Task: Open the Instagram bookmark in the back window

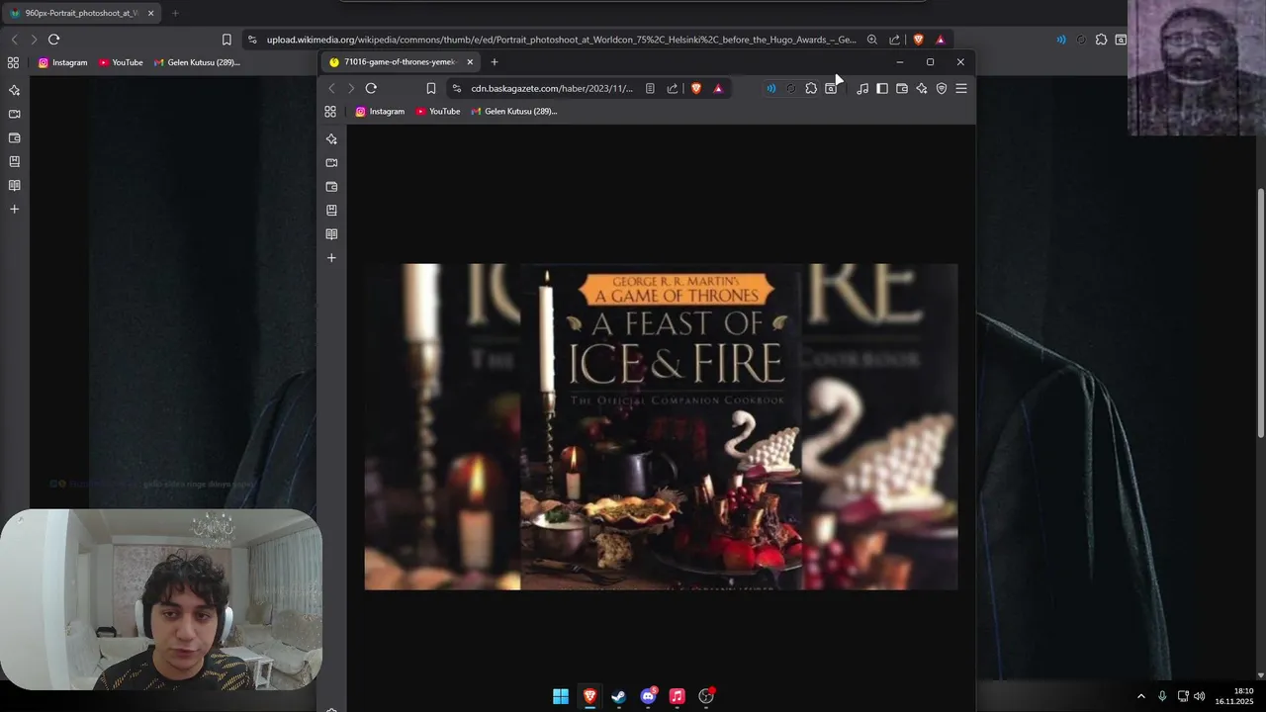Action: click(x=63, y=62)
